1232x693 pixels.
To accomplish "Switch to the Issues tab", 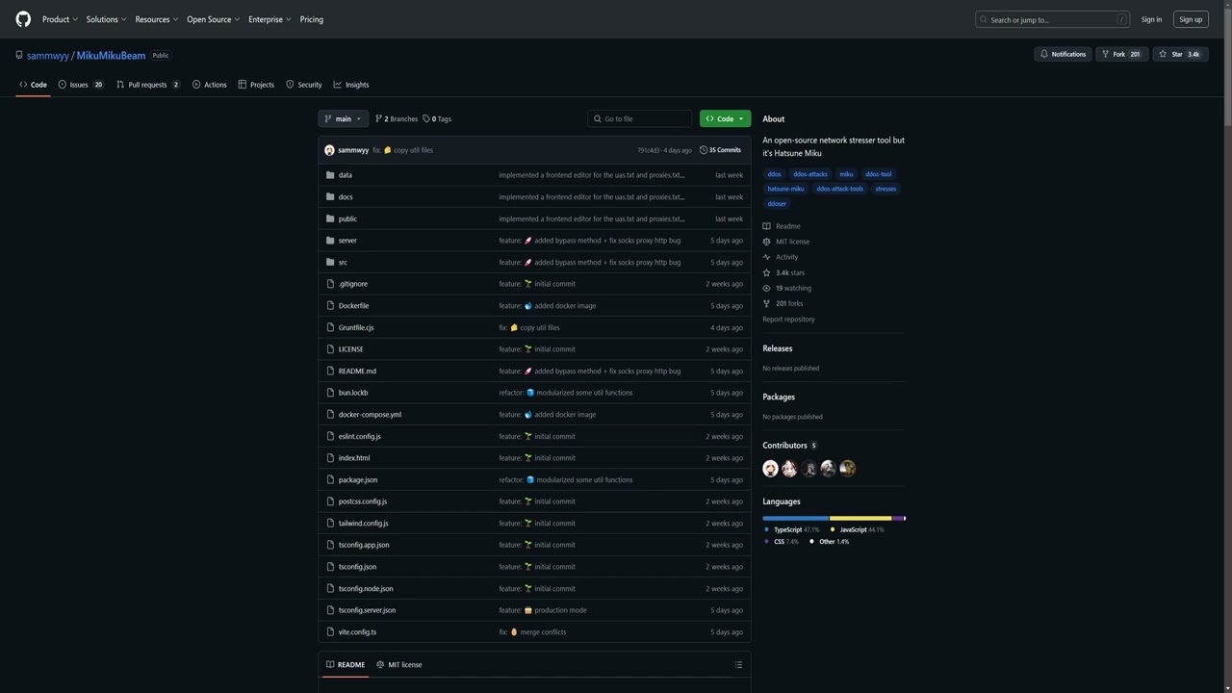I will (x=81, y=85).
